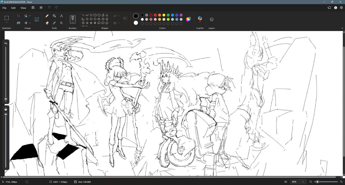Pick the red color swatch

point(155,15)
